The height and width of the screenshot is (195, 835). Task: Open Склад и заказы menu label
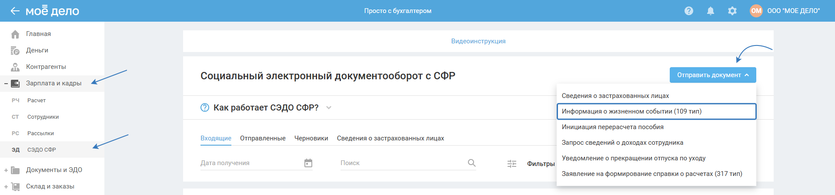coord(50,186)
